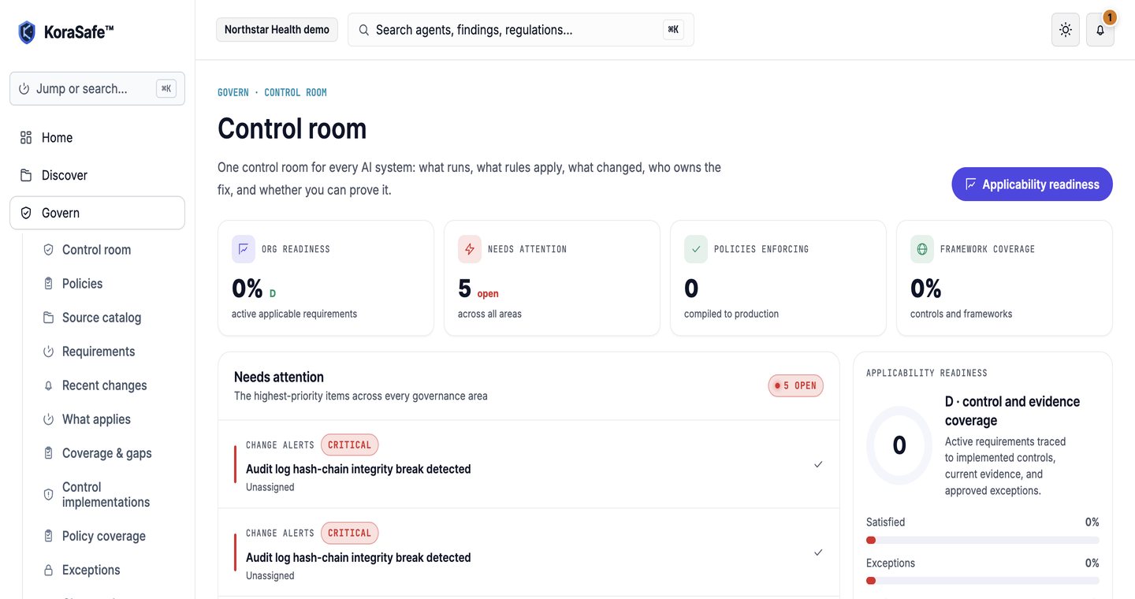Click the Satisfied progress bar
This screenshot has width=1135, height=599.
click(x=983, y=541)
